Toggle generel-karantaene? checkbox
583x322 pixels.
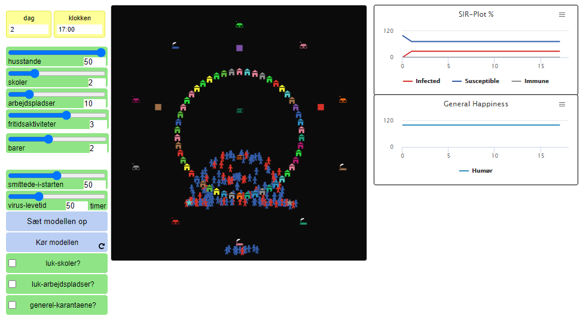tap(13, 305)
